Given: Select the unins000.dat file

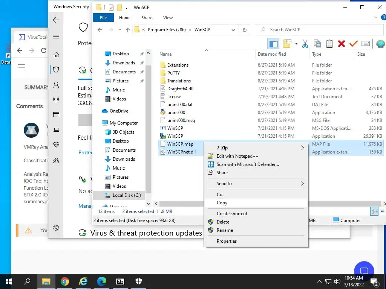Looking at the screenshot, I should tap(180, 105).
